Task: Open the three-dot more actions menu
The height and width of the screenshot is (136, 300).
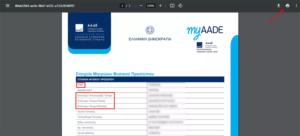Action: pos(296,6)
